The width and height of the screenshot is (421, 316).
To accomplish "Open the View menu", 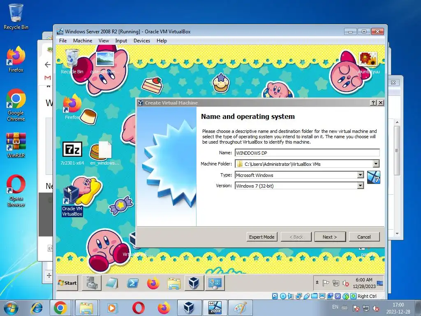I will 104,41.
